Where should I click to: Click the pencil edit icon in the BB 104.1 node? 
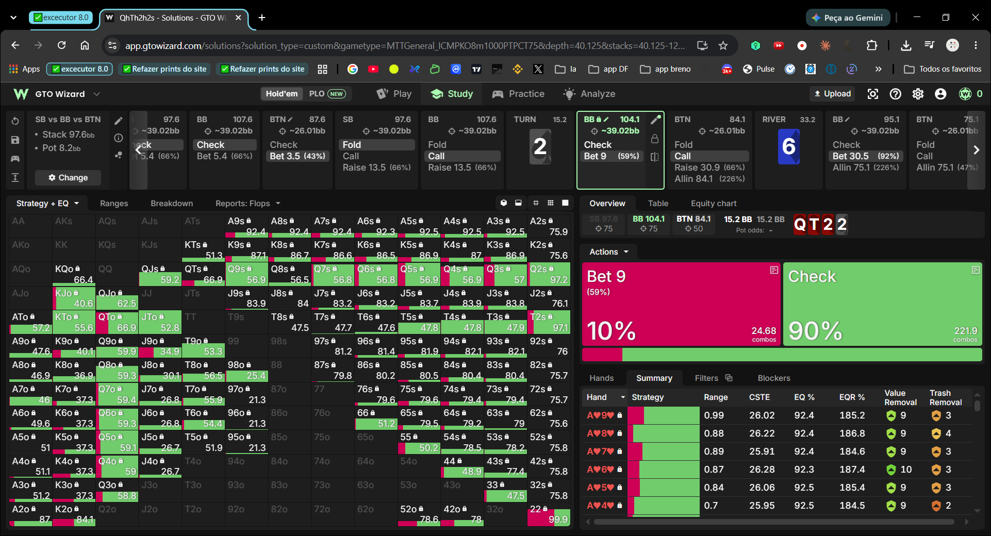click(655, 120)
